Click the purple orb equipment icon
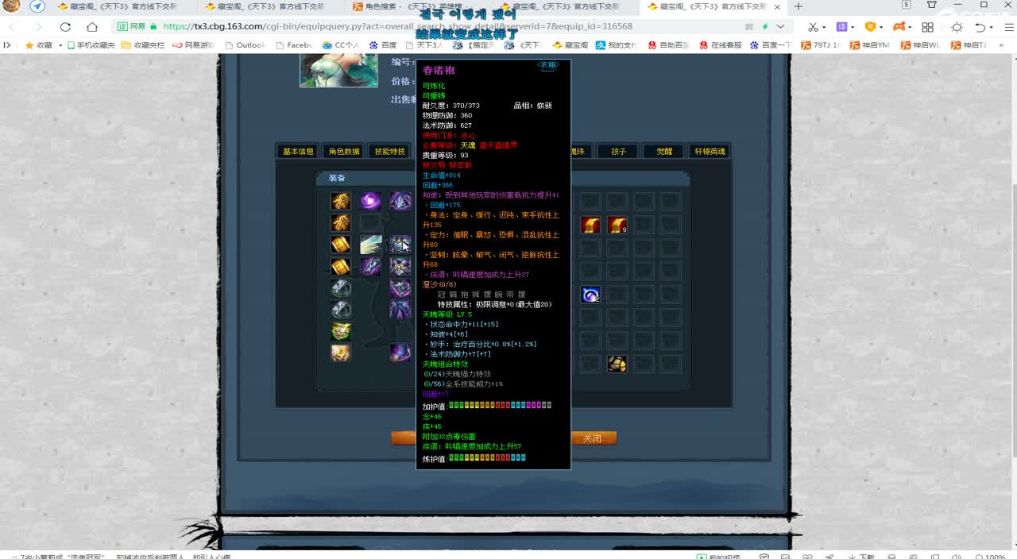 [370, 201]
